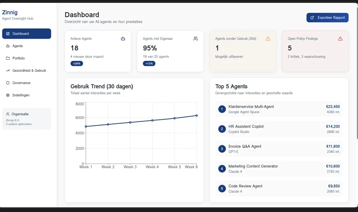Open the Dashboard menu item
Image resolution: width=358 pixels, height=212 pixels.
[x=27, y=34]
